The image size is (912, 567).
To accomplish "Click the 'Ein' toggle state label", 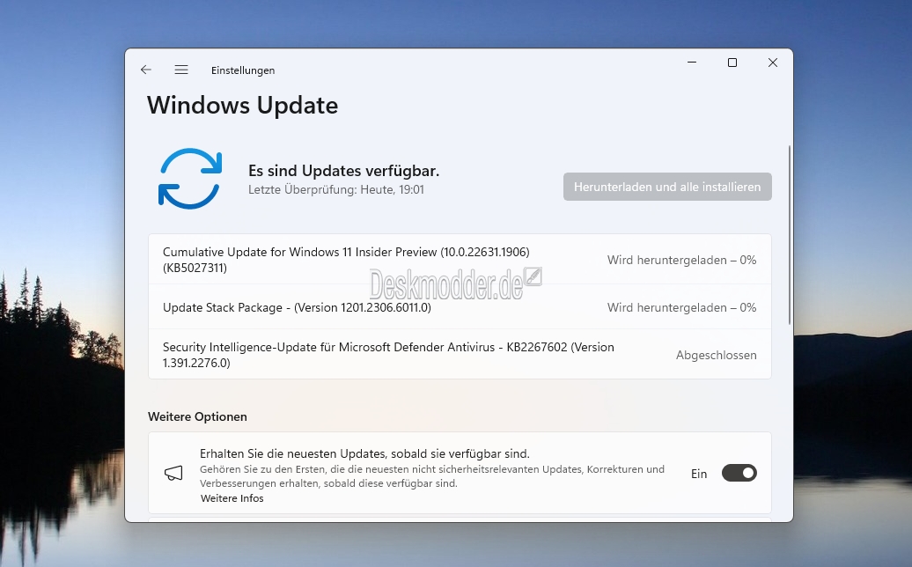I will click(x=699, y=474).
